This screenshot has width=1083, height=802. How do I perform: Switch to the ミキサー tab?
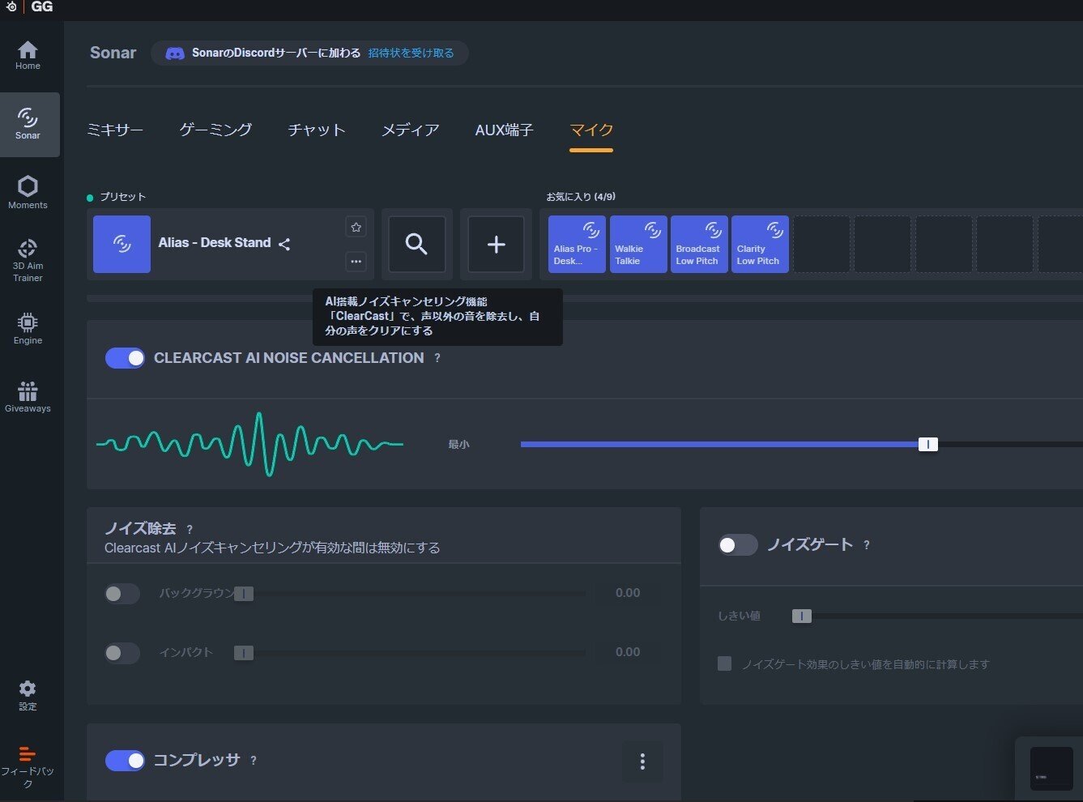(x=114, y=130)
